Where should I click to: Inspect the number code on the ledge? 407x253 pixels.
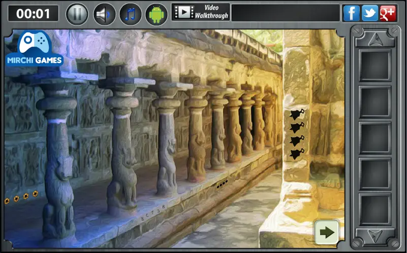pyautogui.click(x=153, y=213)
